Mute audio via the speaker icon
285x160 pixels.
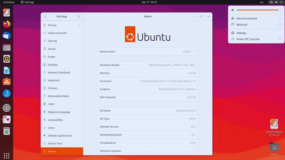[x=233, y=10]
